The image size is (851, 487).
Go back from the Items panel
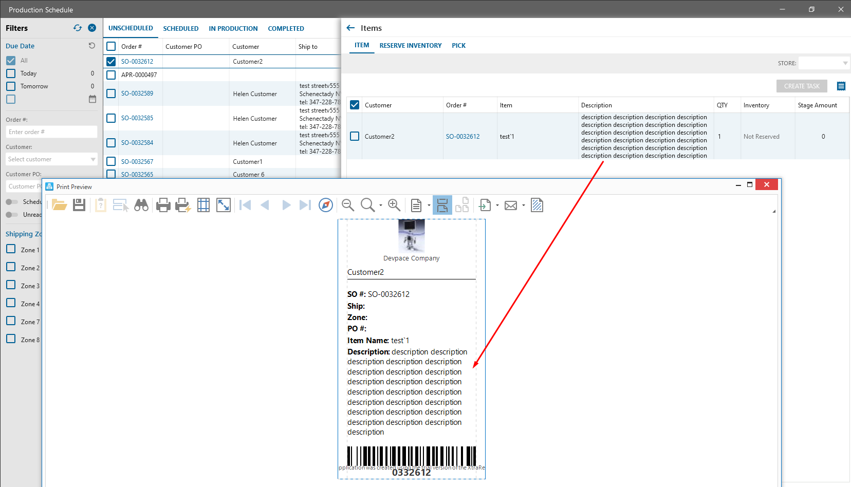tap(350, 28)
